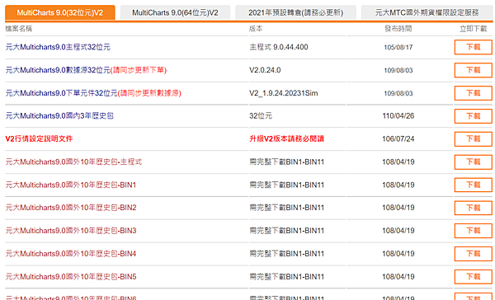The image size is (495, 300).
Task: Open 國外10年歷史包-BIN5 link
Action: [x=71, y=277]
